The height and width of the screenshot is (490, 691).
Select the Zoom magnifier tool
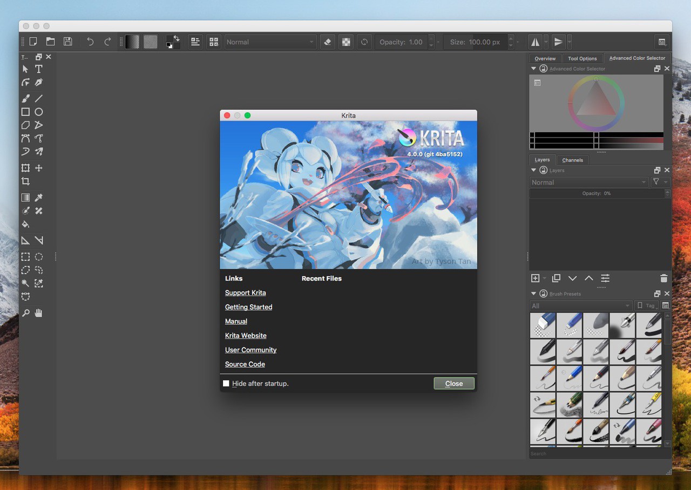coord(25,313)
